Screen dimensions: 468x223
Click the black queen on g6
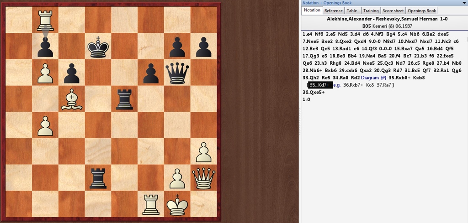click(x=177, y=73)
